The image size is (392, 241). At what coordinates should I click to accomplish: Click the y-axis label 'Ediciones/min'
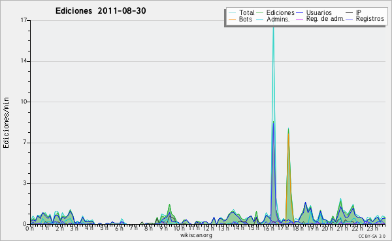[6, 122]
